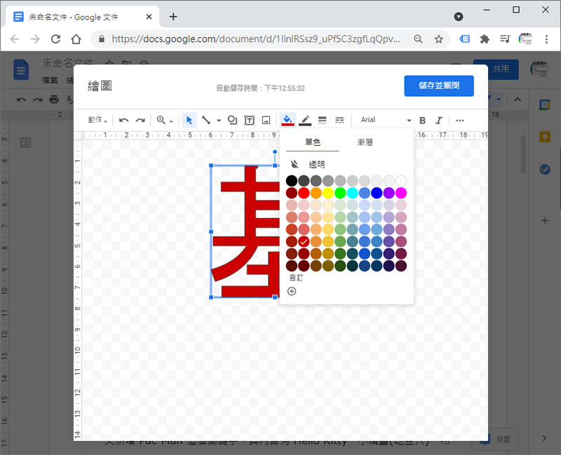Click the address bar URL field
561x455 pixels.
(x=256, y=39)
